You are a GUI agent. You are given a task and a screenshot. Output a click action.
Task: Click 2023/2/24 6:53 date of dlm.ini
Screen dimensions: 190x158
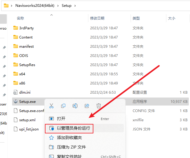pyautogui.click(x=103, y=92)
